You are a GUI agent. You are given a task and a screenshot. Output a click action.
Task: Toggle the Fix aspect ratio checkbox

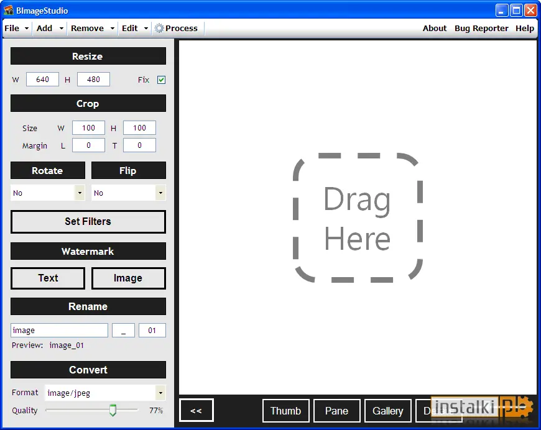click(x=161, y=80)
